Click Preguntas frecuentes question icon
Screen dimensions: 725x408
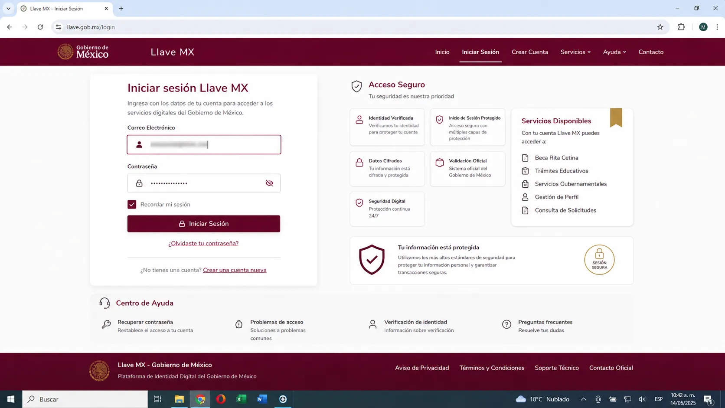click(506, 324)
